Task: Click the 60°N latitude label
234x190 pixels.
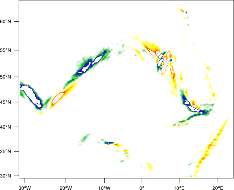Action: pos(6,21)
